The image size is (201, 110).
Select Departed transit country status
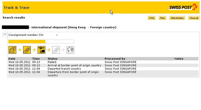[x=64, y=69]
